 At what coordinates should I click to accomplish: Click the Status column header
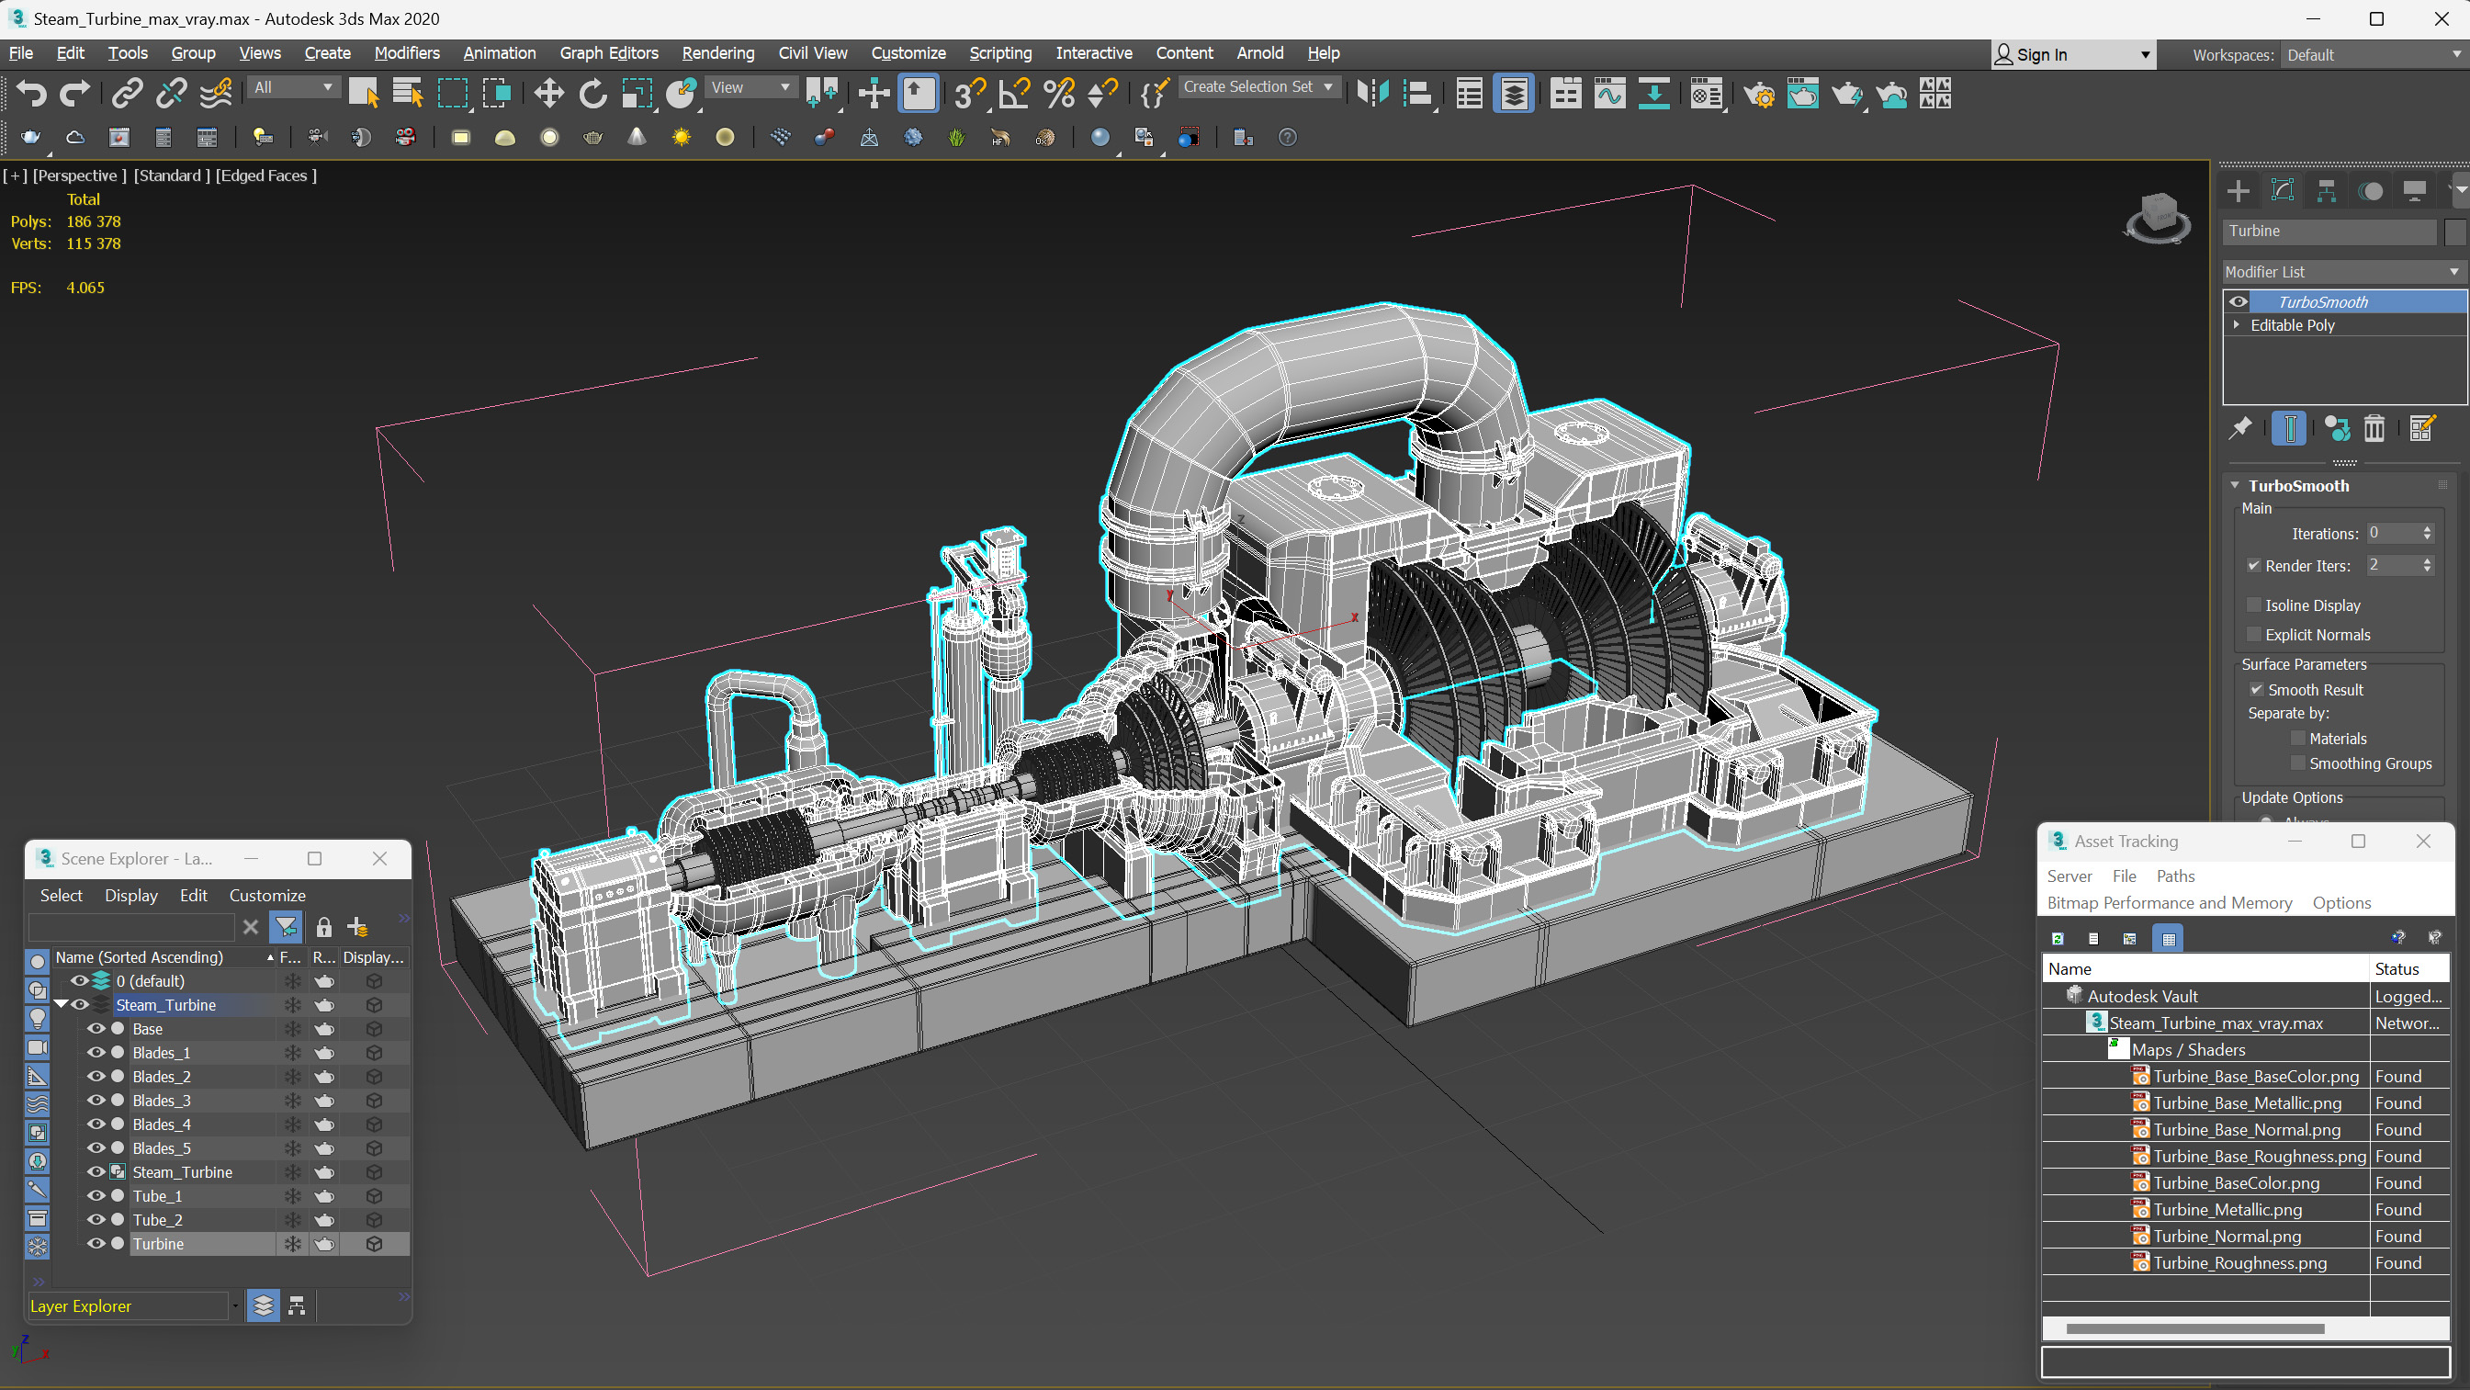[x=2408, y=969]
